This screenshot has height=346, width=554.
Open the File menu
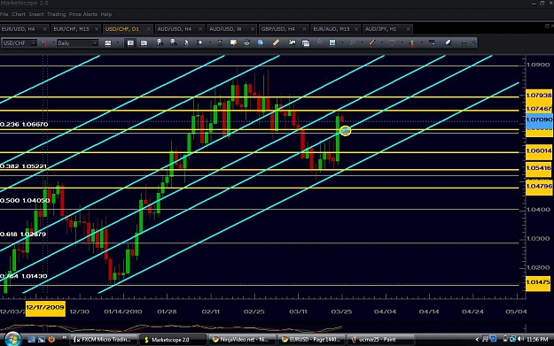click(4, 14)
